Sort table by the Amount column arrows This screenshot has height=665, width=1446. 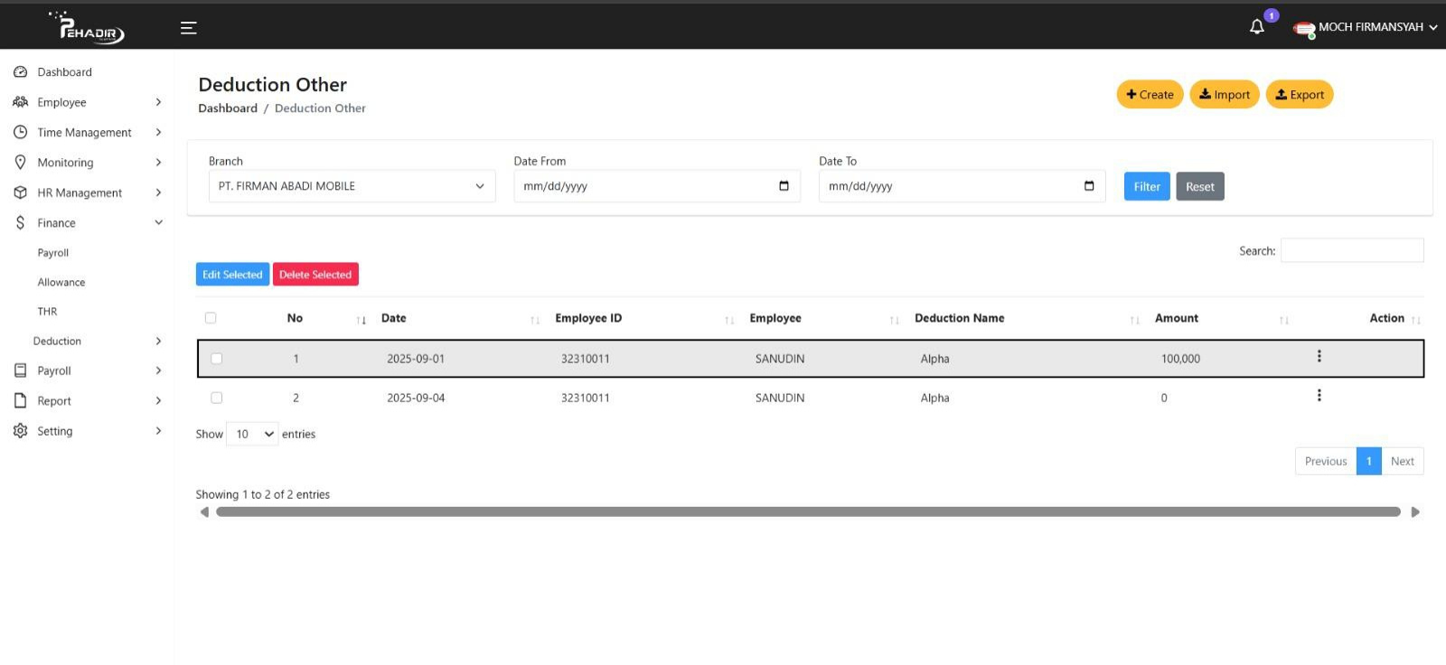pos(1283,320)
